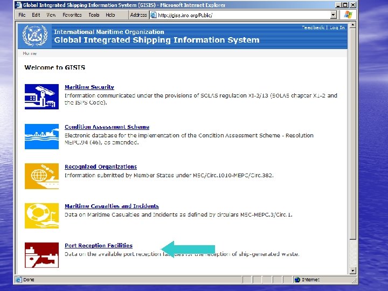Follow the Port Reception Facilities link
The height and width of the screenshot is (291, 388).
99,246
